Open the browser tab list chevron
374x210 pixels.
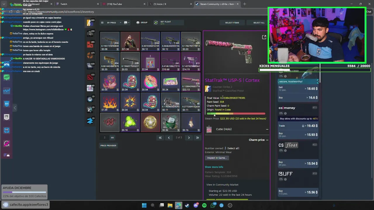[4, 4]
